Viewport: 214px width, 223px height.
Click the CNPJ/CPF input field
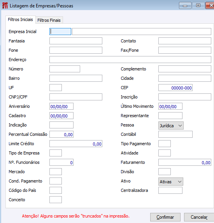tap(76, 97)
